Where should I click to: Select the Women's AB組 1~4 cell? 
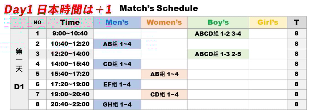(x=164, y=74)
